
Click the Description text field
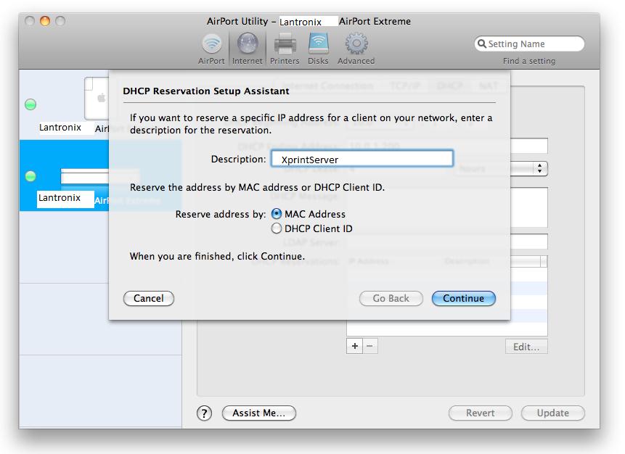(x=361, y=159)
